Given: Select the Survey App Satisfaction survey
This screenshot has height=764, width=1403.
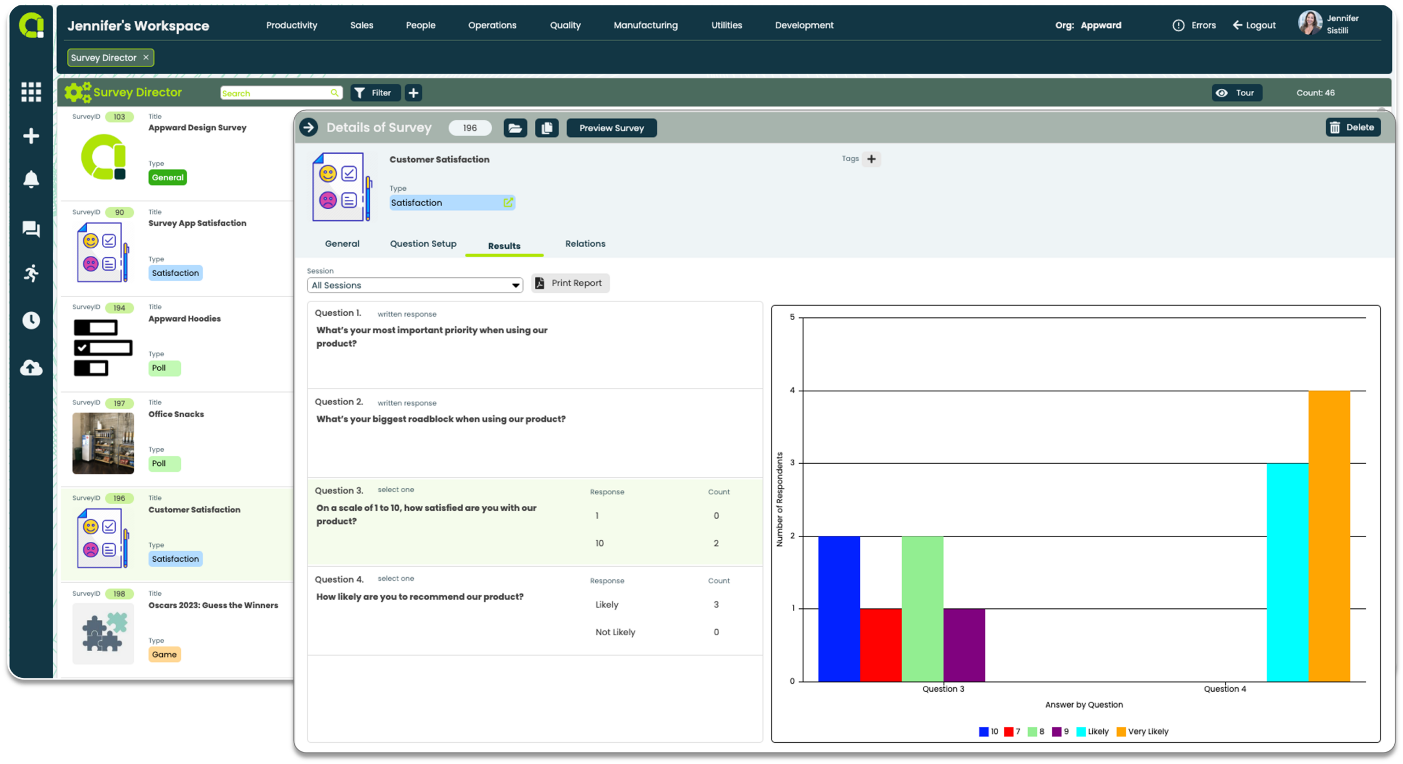Looking at the screenshot, I should tap(176, 248).
